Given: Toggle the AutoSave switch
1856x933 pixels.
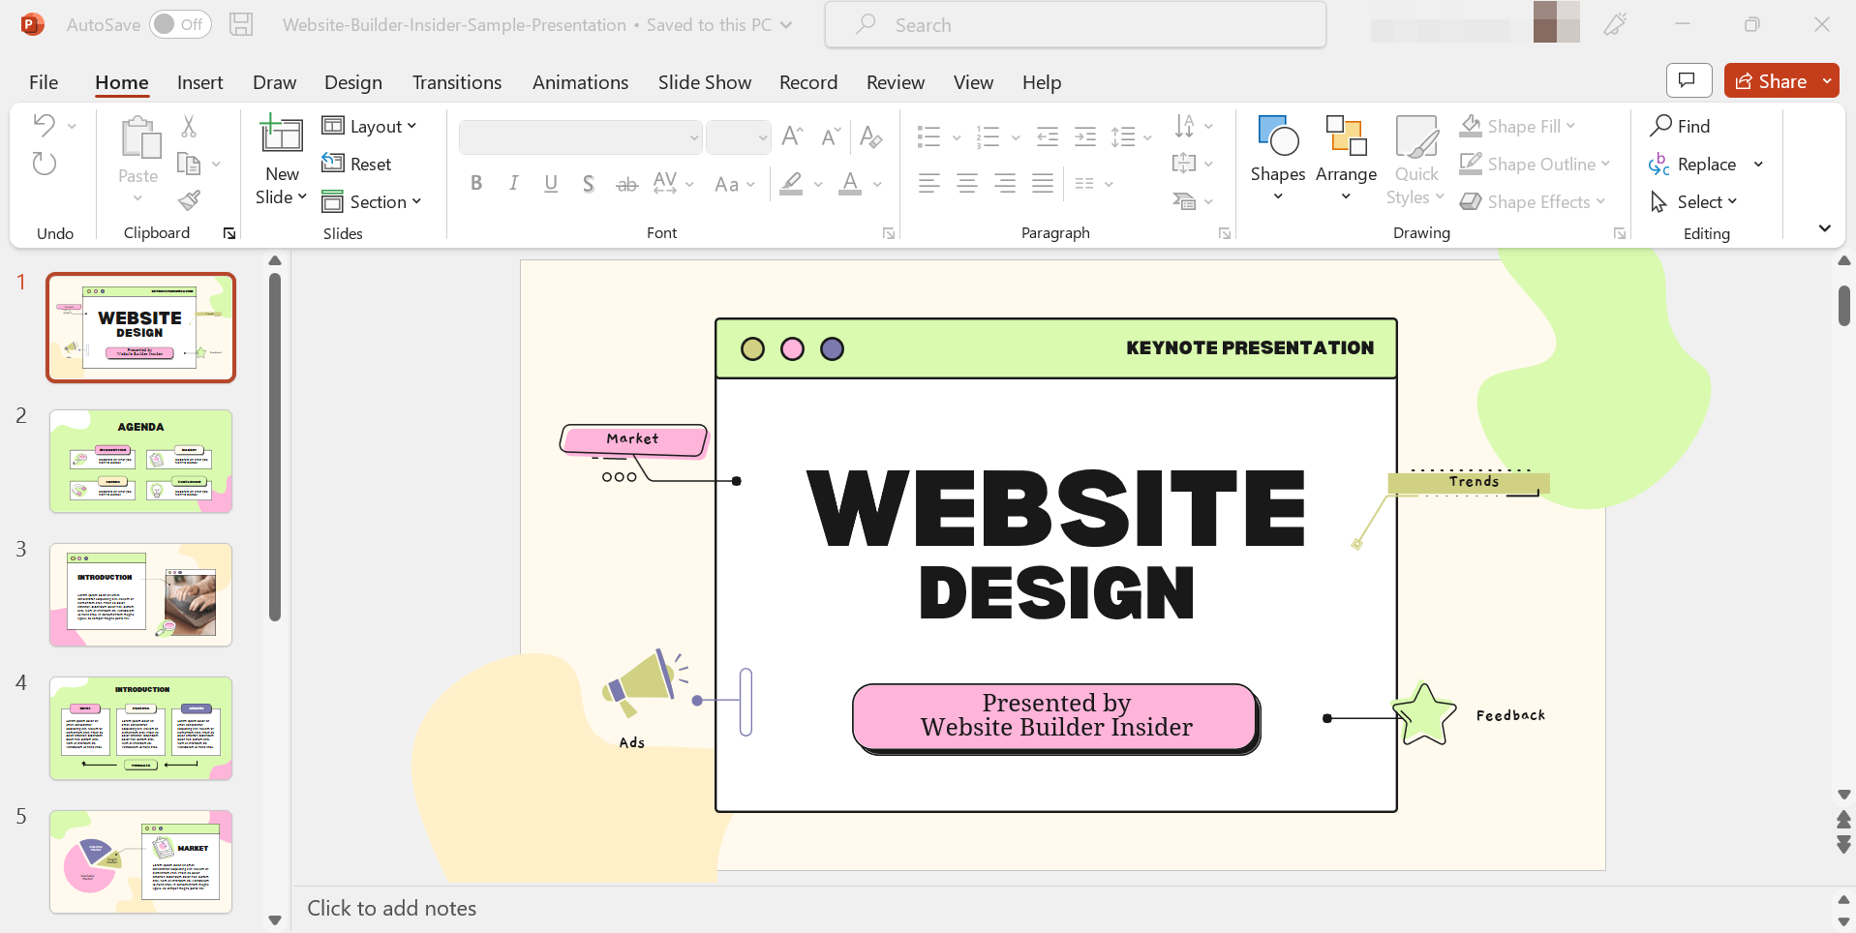Looking at the screenshot, I should click(181, 25).
